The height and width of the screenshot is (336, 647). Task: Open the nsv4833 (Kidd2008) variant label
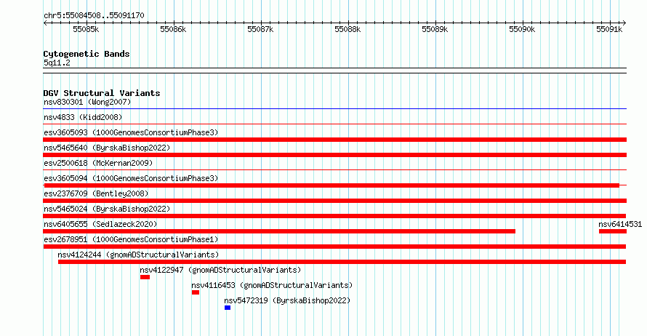point(83,117)
